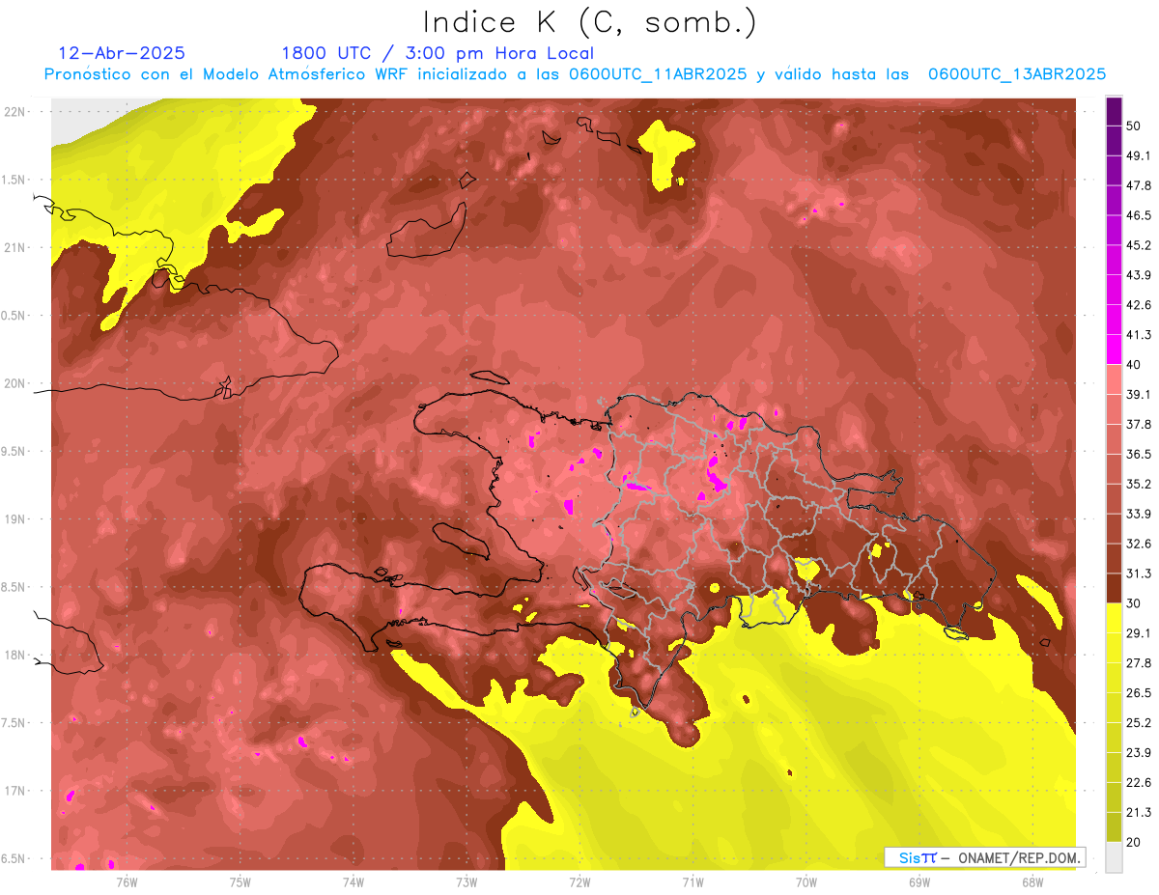Click the title 'Indice K (C, somb.)'
This screenshot has height=895, width=1159.
[590, 23]
